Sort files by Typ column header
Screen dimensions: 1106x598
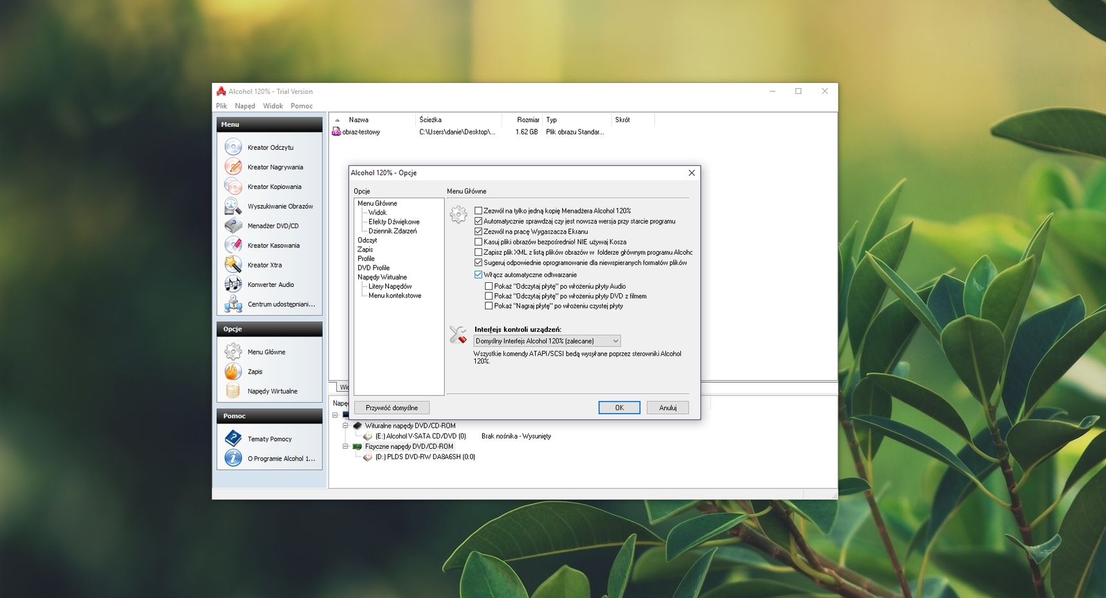577,120
